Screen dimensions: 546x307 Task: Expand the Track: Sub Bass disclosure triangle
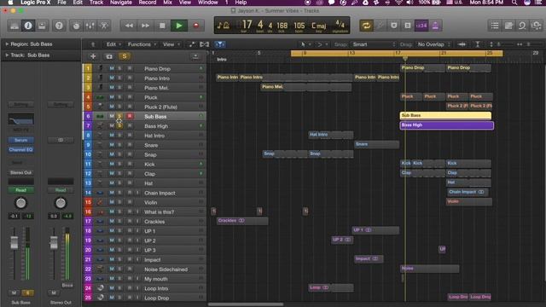coord(7,55)
